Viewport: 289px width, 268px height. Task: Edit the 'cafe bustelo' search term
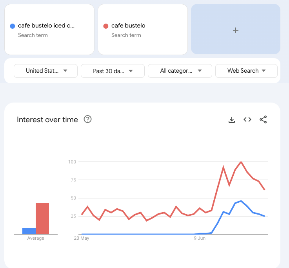128,26
